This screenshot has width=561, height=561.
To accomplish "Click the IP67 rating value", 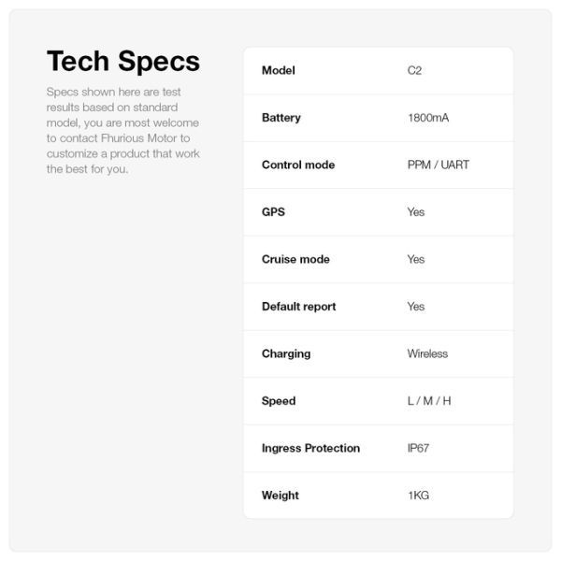I will coord(420,448).
